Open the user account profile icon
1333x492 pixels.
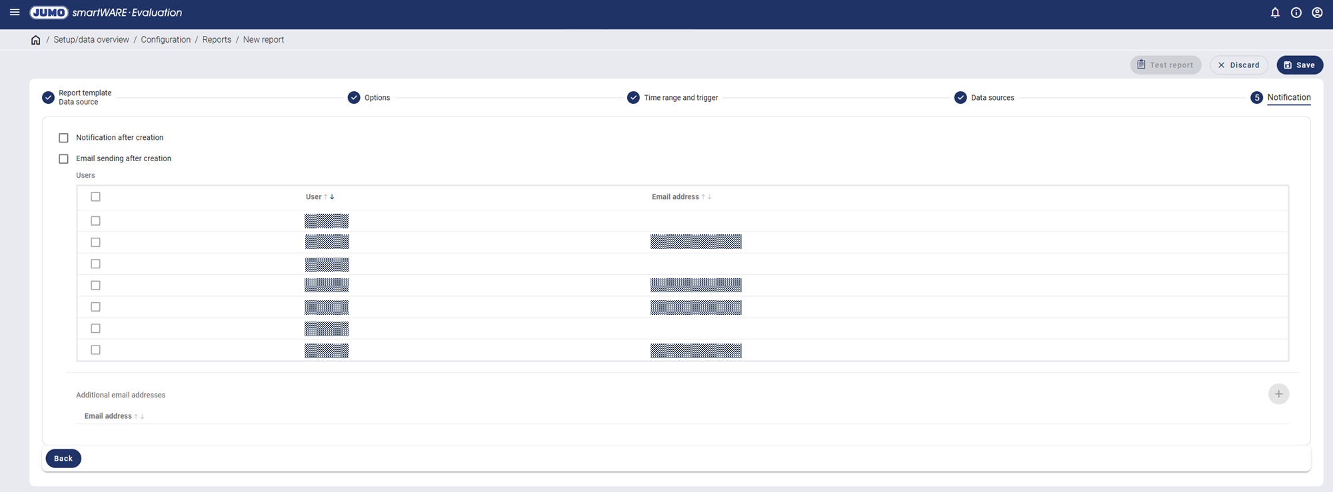(x=1317, y=13)
